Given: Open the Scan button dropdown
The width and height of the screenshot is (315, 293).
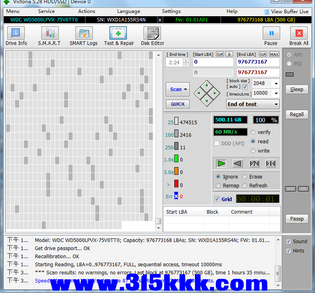Looking at the screenshot, I should (186, 89).
